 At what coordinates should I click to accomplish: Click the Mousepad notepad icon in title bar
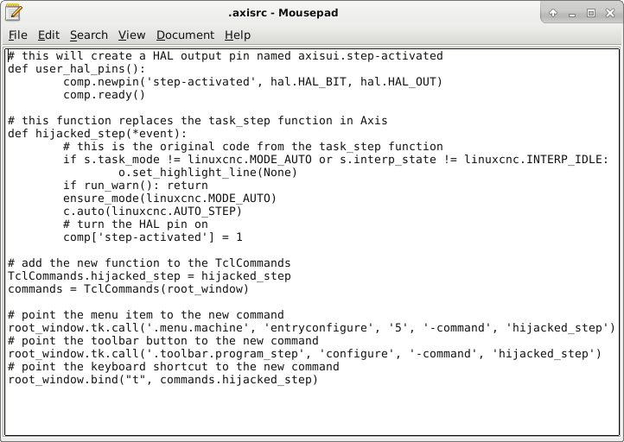click(x=15, y=13)
